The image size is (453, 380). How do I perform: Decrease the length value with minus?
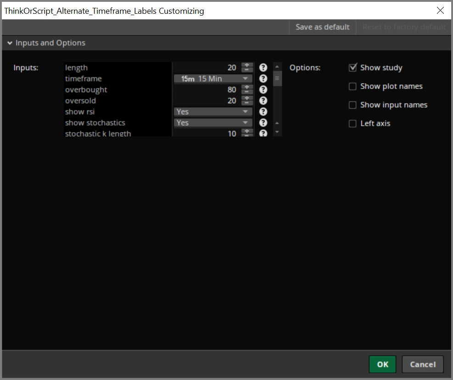pos(247,70)
